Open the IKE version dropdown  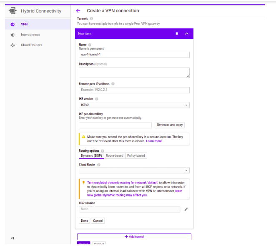[134, 105]
